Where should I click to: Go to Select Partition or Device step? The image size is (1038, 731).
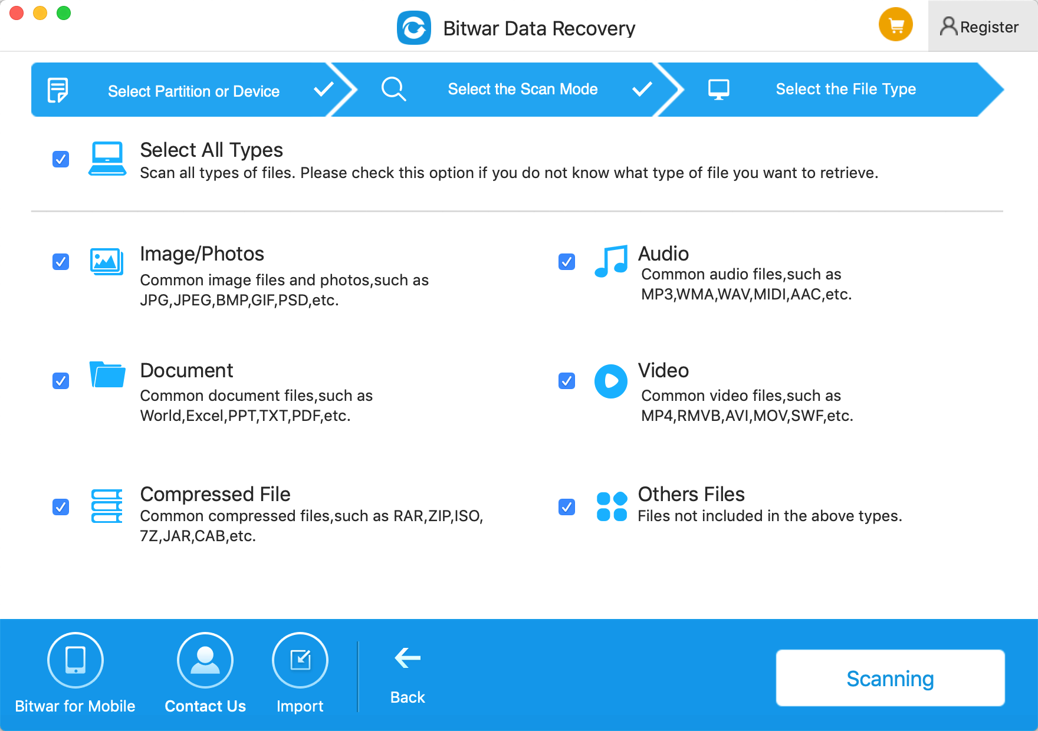193,91
